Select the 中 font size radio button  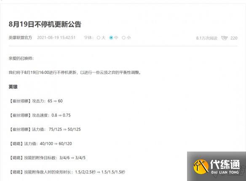[x=111, y=37]
